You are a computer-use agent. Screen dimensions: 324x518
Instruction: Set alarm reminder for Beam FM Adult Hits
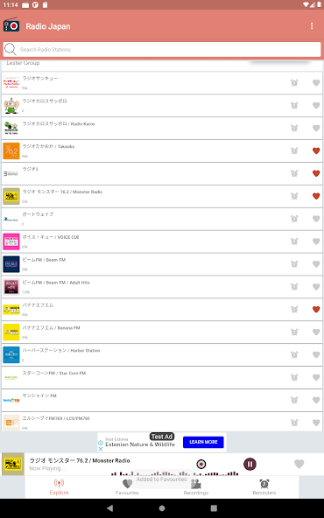point(294,287)
